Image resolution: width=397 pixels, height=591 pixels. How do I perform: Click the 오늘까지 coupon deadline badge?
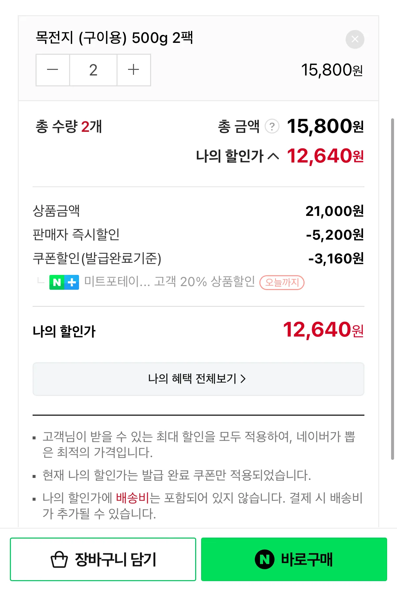(x=282, y=282)
